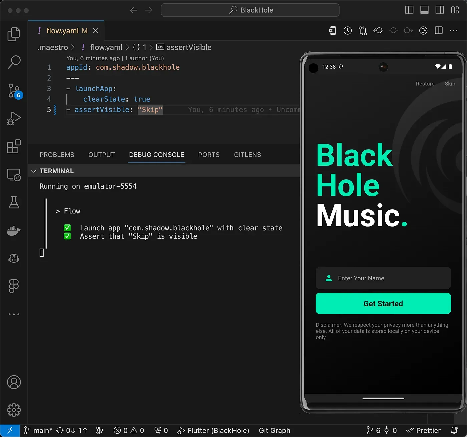Expand additional views ellipsis in activity bar
This screenshot has height=437, width=467.
pos(14,314)
